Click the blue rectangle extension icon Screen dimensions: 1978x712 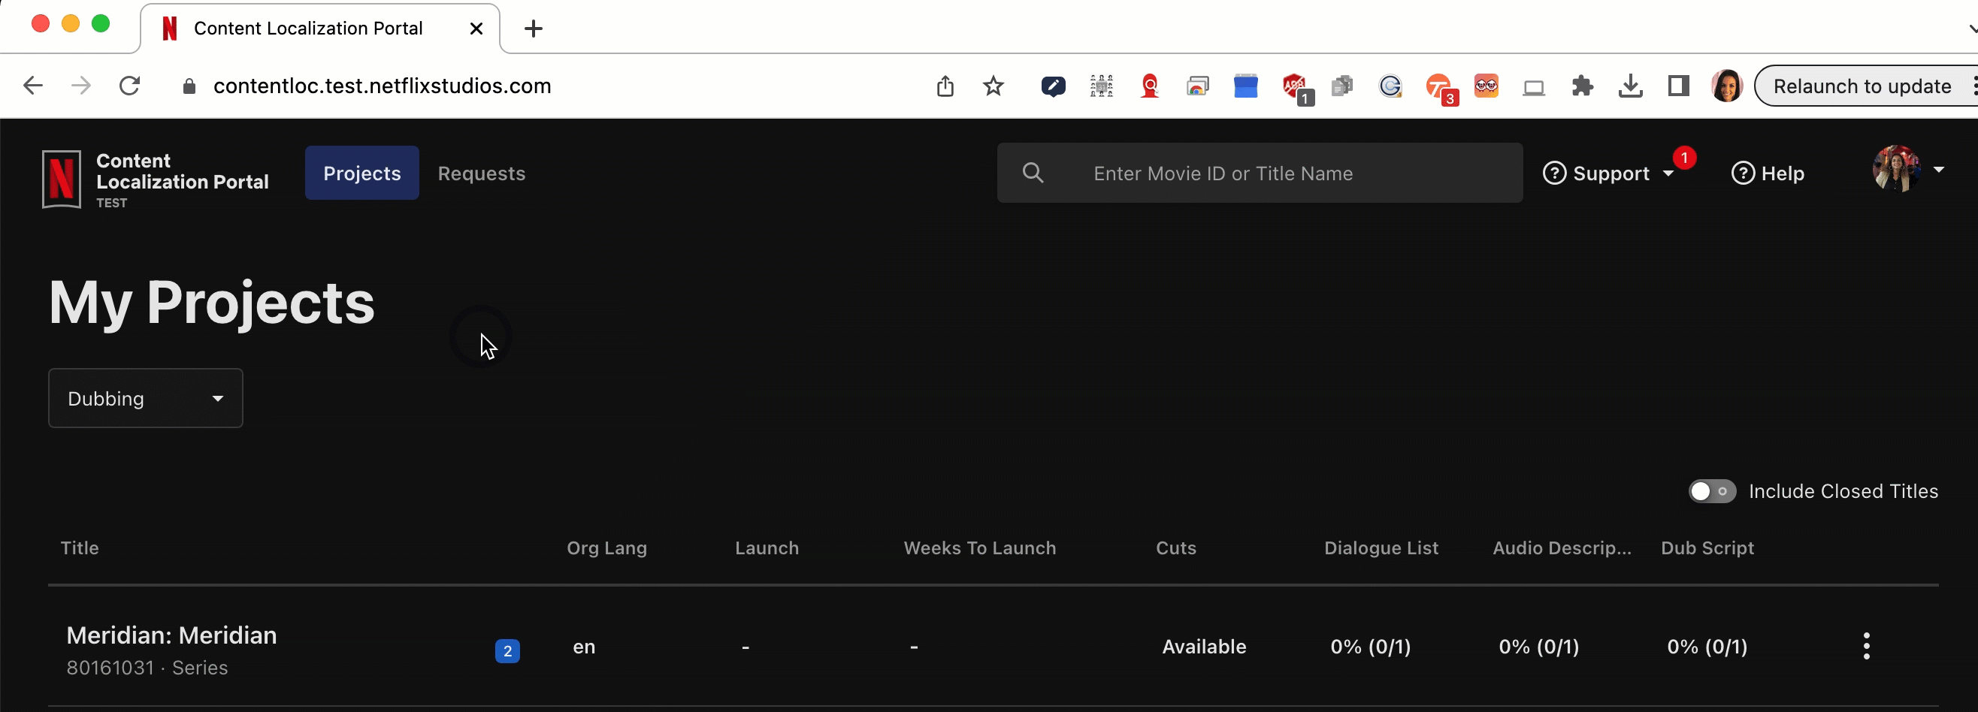(x=1245, y=86)
